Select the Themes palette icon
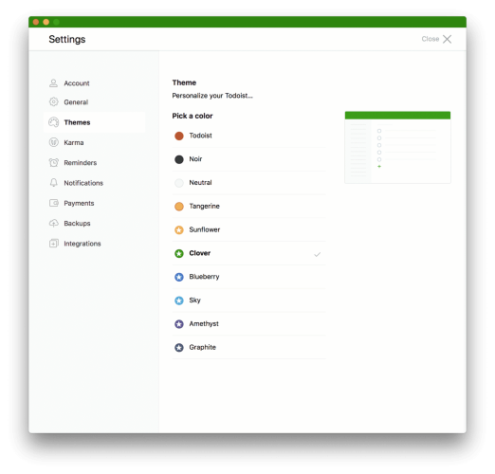Image resolution: width=495 pixels, height=474 pixels. [x=53, y=122]
